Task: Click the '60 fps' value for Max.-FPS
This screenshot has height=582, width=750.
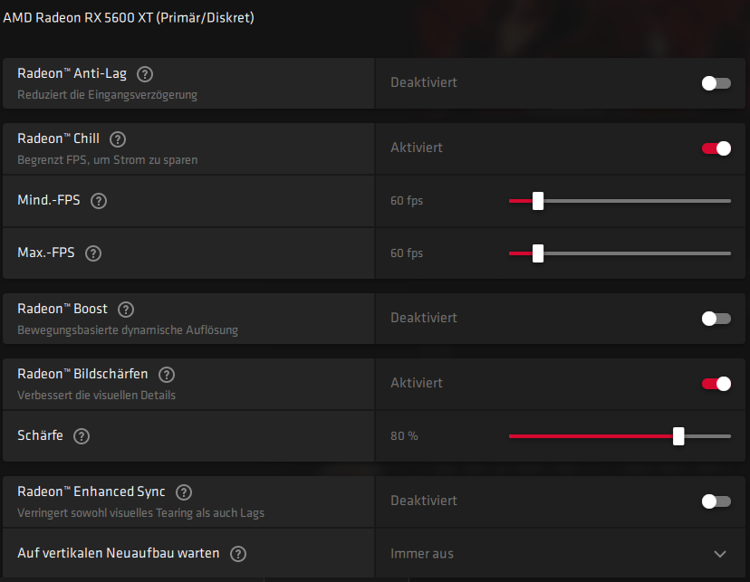Action: click(407, 253)
